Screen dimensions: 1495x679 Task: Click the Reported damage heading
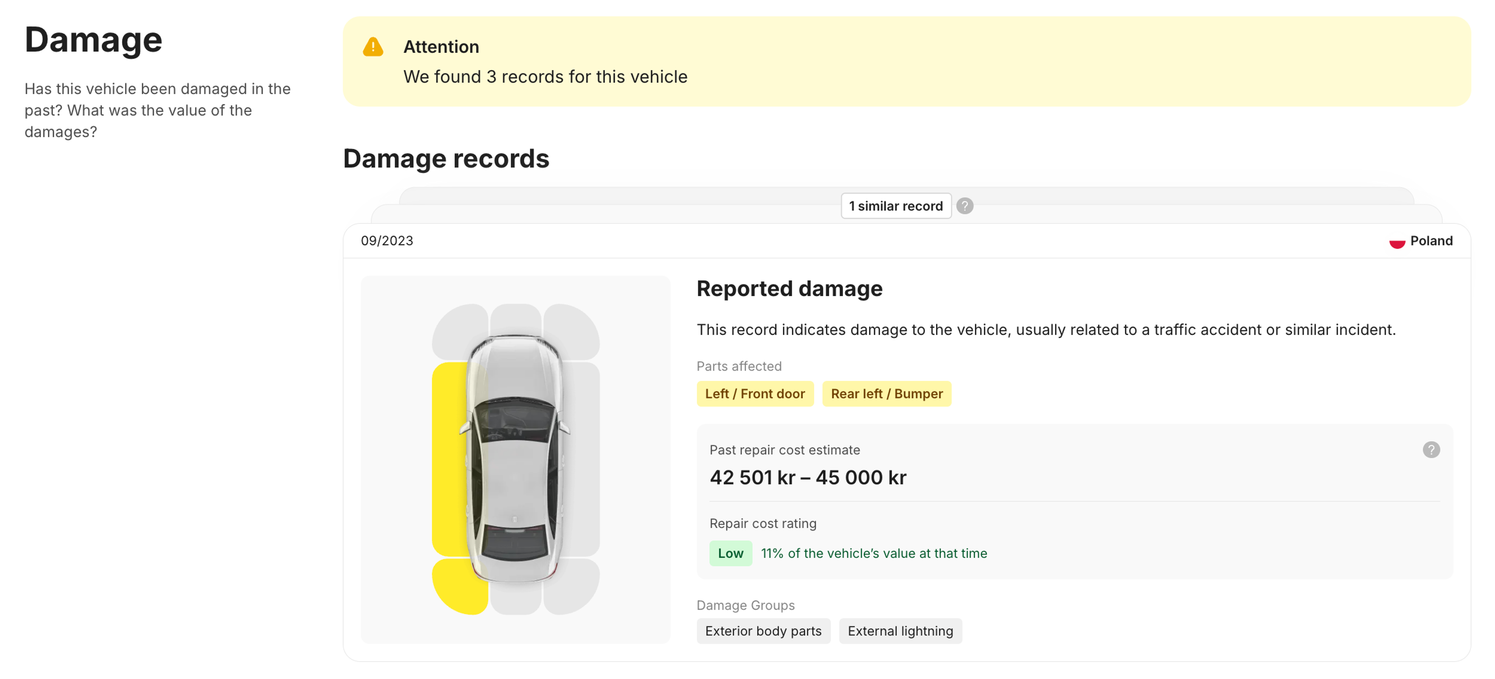pyautogui.click(x=789, y=288)
